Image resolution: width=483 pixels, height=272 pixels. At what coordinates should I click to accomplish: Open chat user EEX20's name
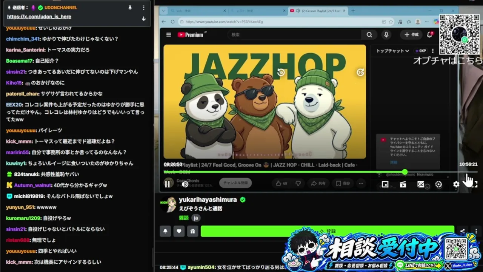click(x=14, y=105)
